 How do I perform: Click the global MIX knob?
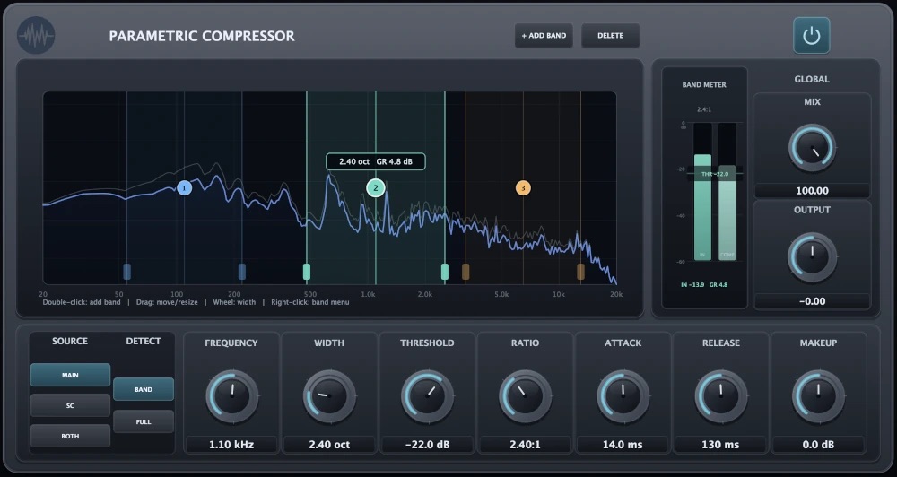pyautogui.click(x=813, y=148)
